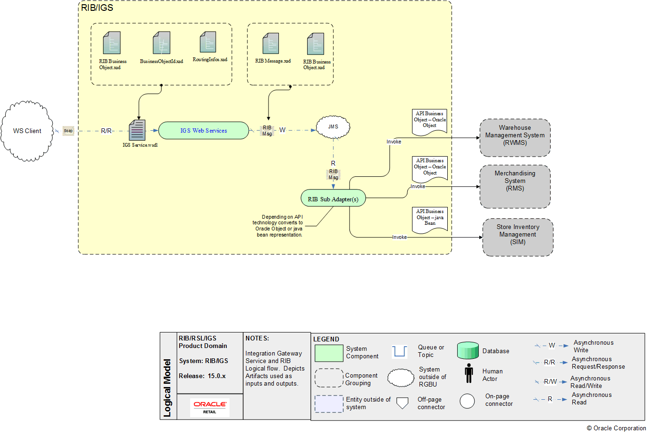The height and width of the screenshot is (435, 650).
Task: Click the RIB/RSL/IGS Product Domain text
Action: pos(203,342)
